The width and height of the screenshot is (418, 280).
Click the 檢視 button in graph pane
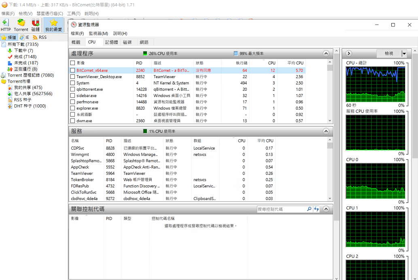tap(388, 53)
